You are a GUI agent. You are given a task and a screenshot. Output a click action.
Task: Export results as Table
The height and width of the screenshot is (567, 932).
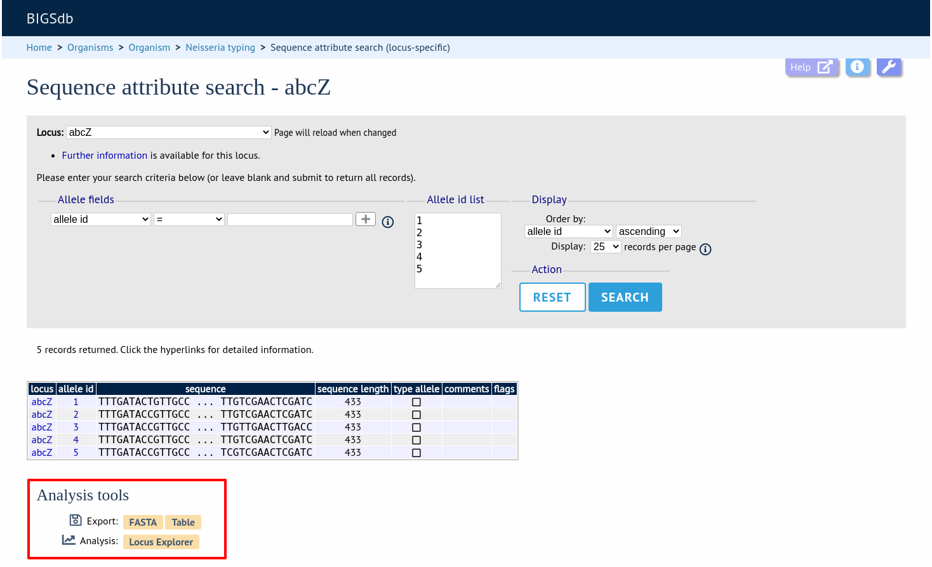click(183, 522)
